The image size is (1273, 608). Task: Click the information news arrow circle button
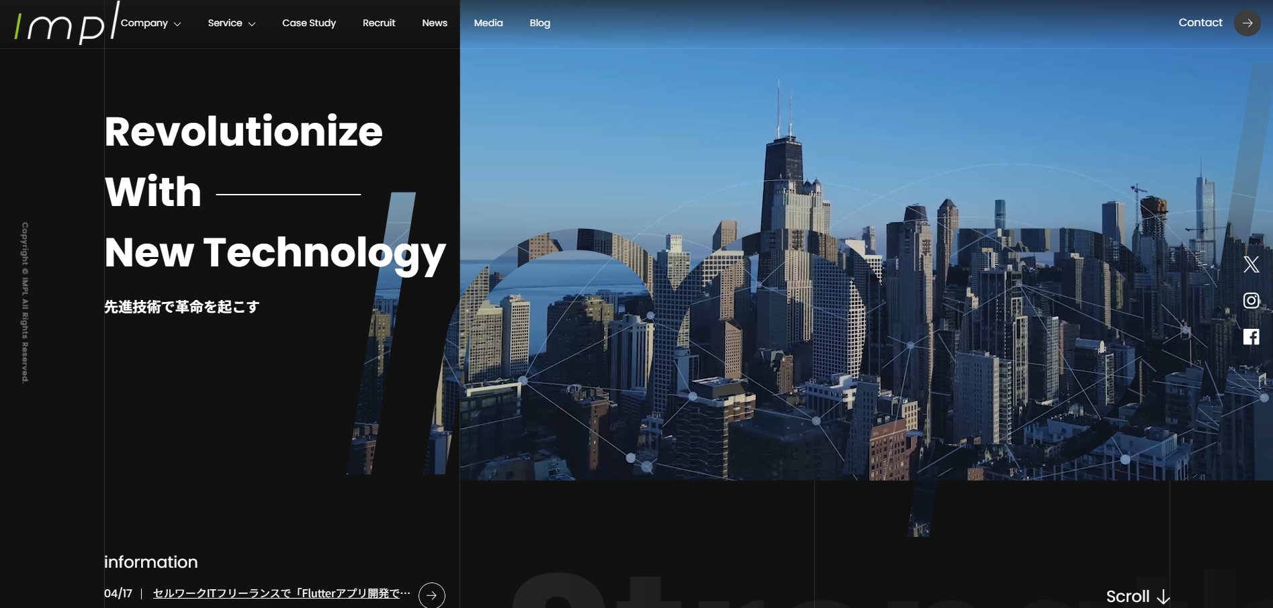(x=432, y=595)
